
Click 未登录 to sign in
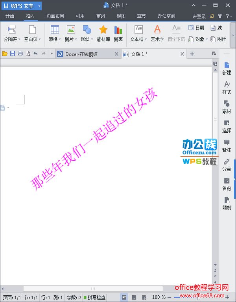199,17
